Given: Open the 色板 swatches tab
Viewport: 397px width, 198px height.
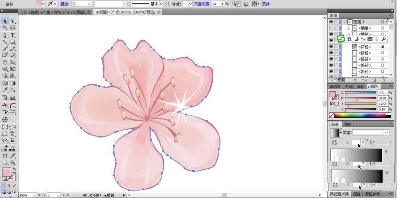Looking at the screenshot, I should [x=348, y=124].
